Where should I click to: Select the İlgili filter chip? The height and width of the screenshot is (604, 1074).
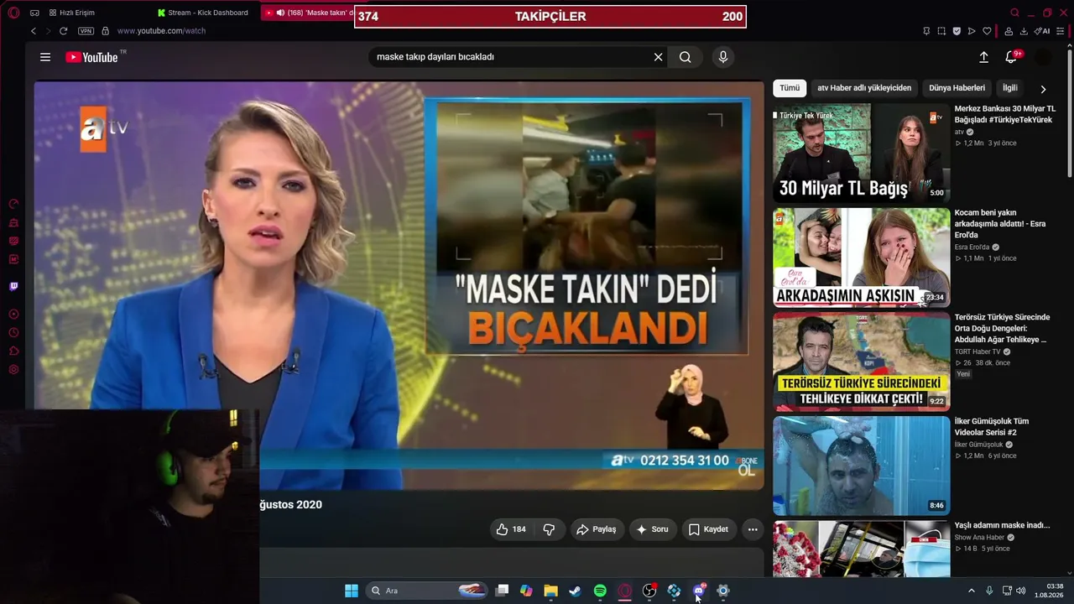tap(1010, 88)
